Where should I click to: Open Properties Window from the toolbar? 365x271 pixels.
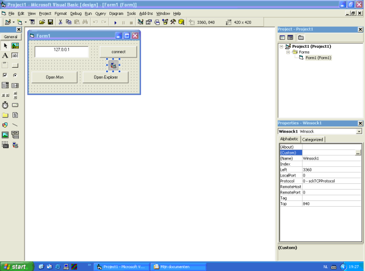click(x=148, y=22)
